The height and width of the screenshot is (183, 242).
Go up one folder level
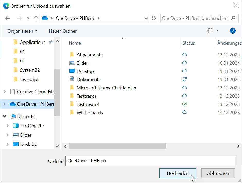point(36,18)
